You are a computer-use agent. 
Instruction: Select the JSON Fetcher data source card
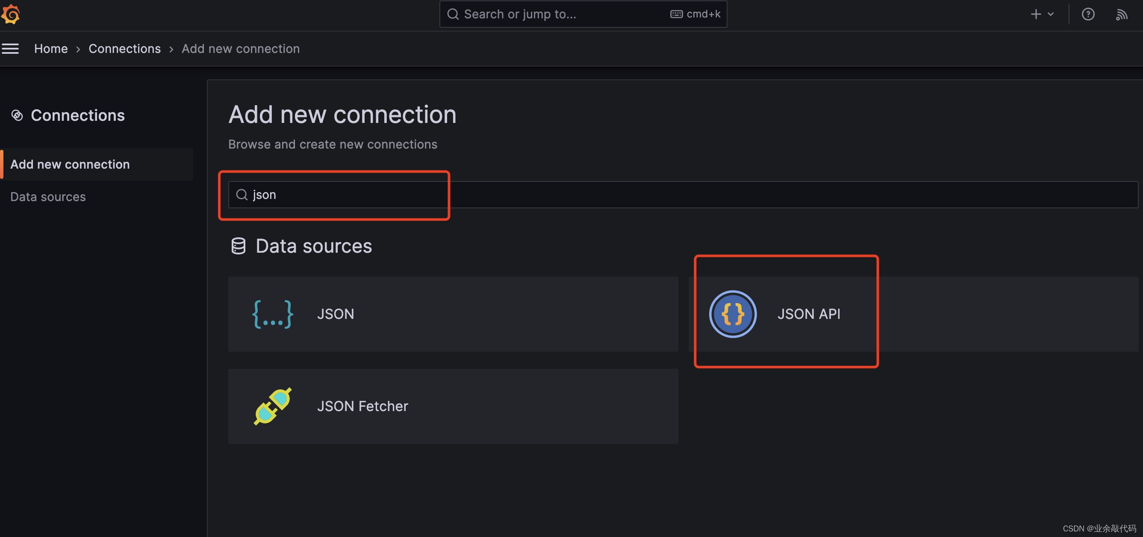[x=453, y=406]
